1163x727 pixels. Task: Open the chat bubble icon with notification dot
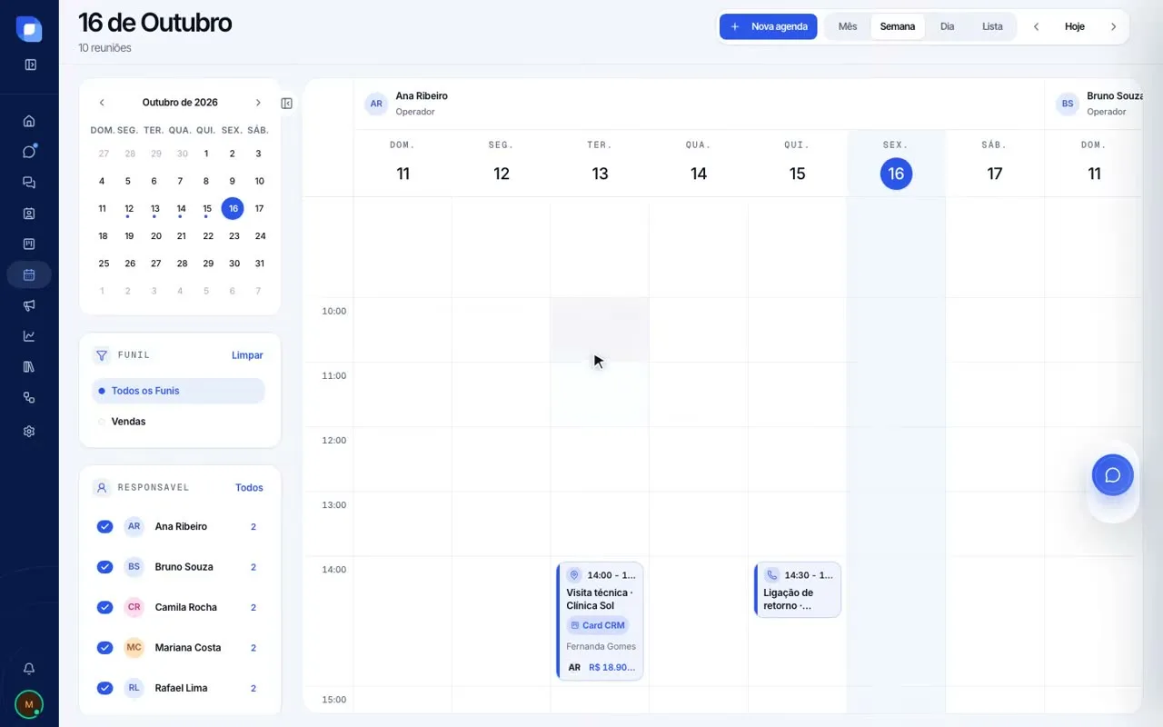click(x=29, y=152)
